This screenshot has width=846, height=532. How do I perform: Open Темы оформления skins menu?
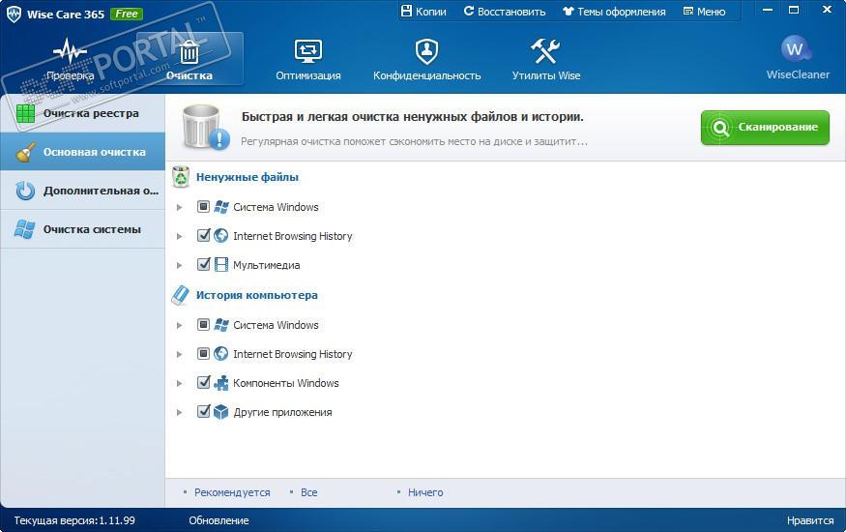614,12
